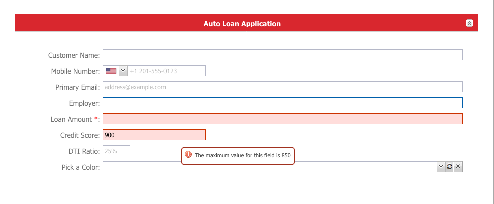
Task: Click the Credit Score label
Action: (x=80, y=135)
